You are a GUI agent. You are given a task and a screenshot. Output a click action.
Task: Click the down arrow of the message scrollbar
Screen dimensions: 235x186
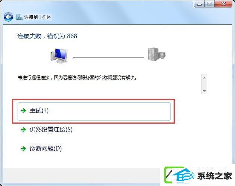click(x=204, y=91)
